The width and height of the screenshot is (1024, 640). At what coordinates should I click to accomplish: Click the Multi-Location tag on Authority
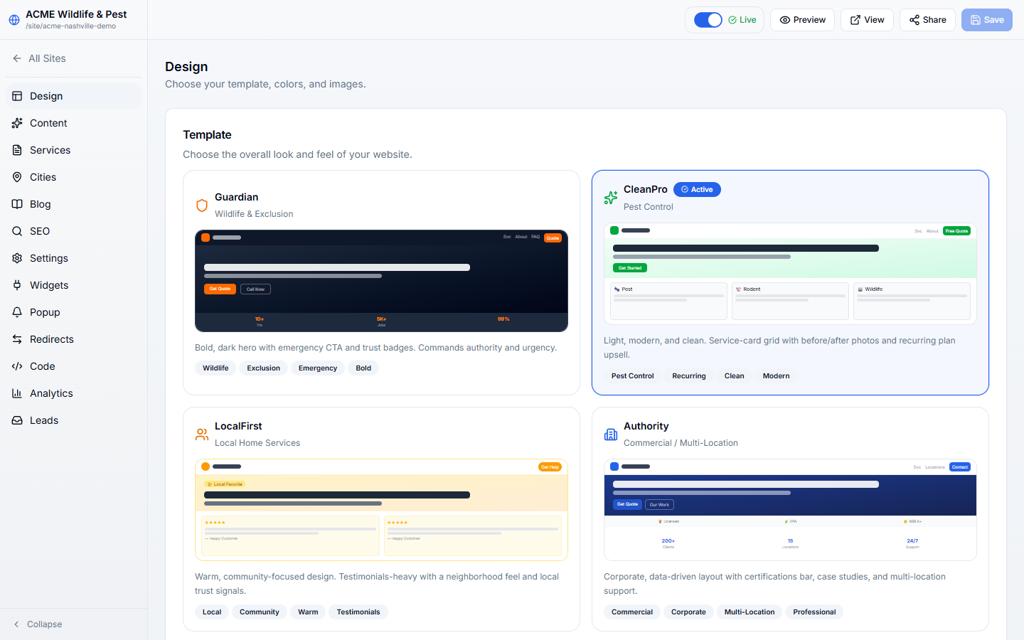pos(750,612)
